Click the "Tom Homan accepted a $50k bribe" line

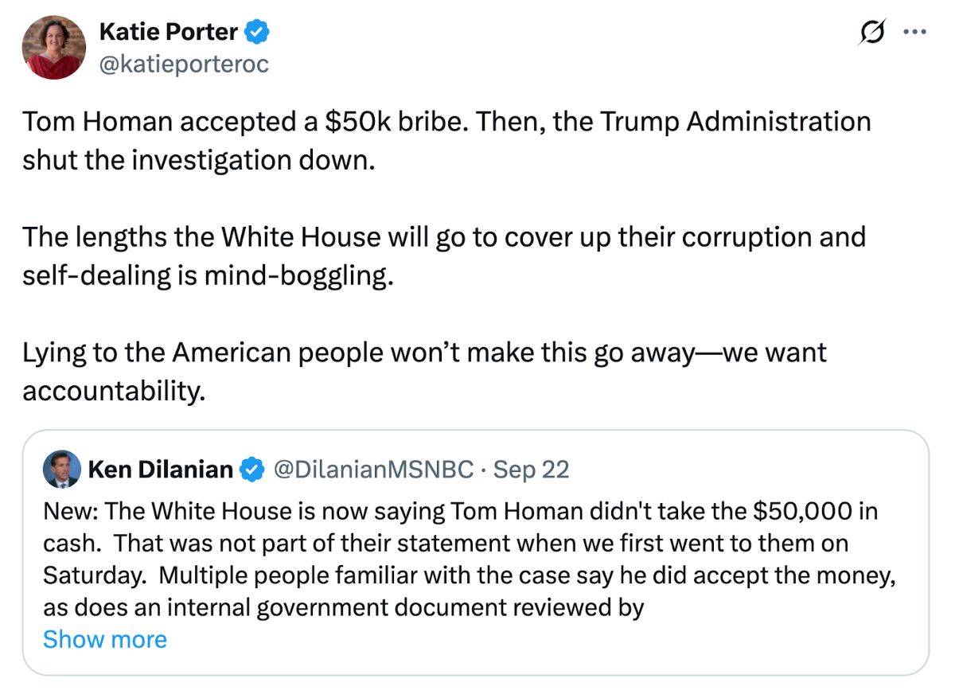point(446,122)
